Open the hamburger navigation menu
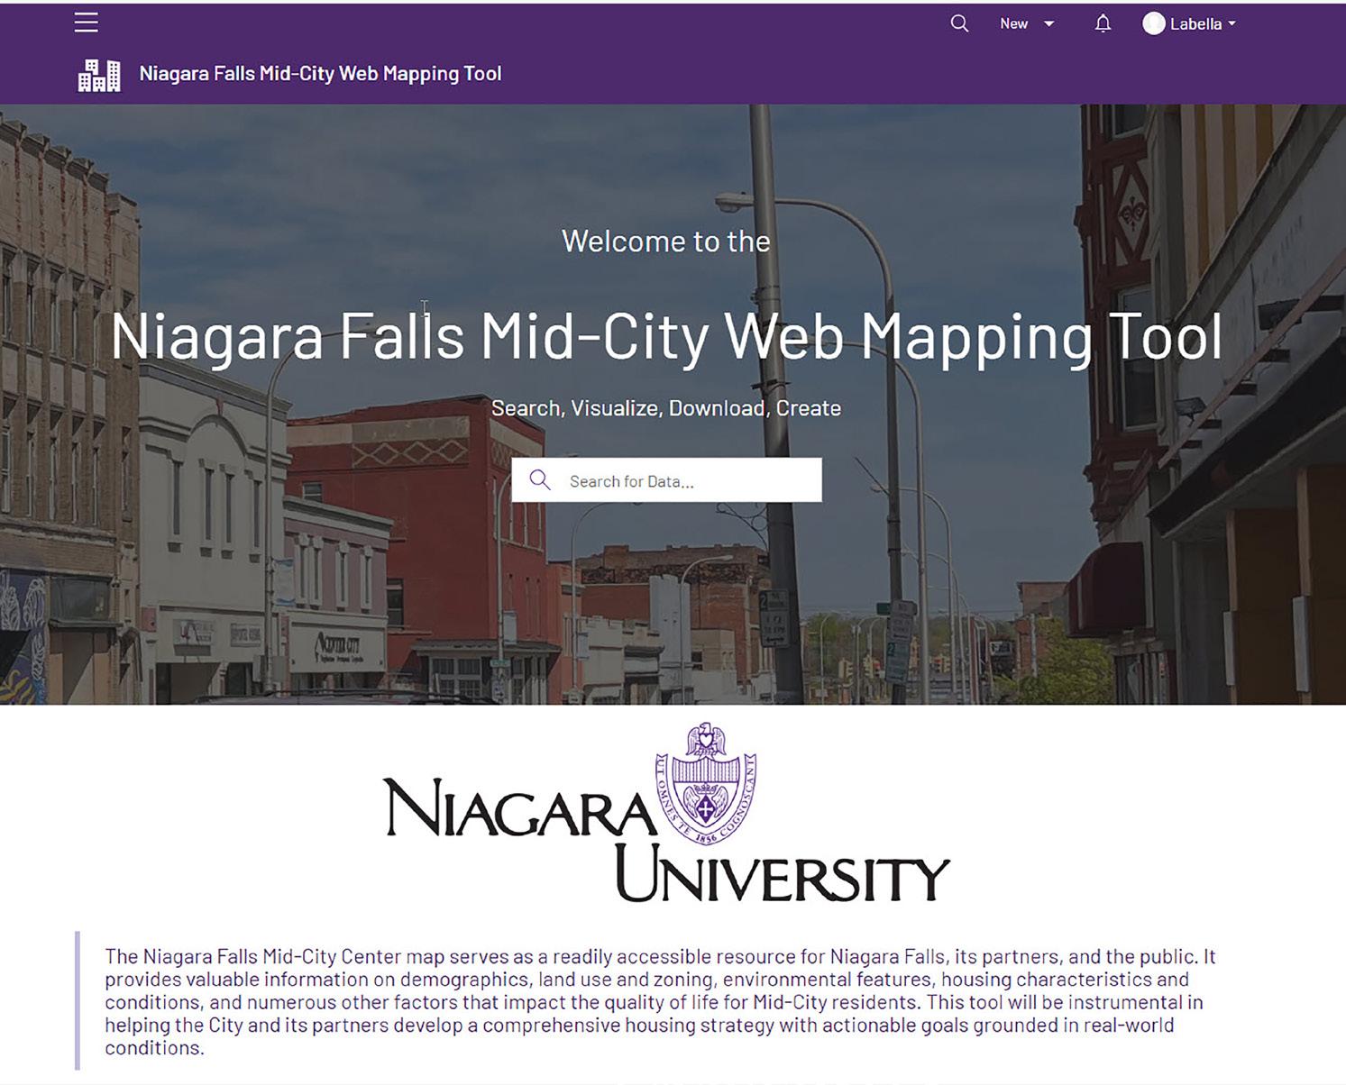The image size is (1346, 1085). 87,23
